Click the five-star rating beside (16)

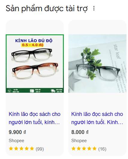(84, 149)
